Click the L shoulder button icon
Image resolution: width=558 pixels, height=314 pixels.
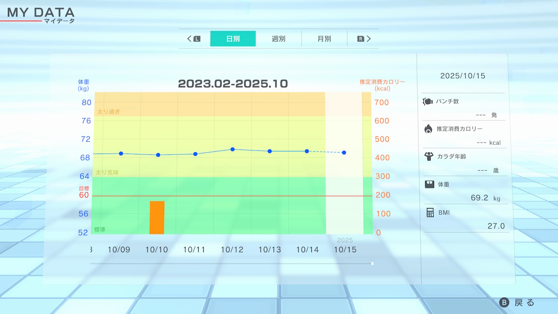pos(197,39)
